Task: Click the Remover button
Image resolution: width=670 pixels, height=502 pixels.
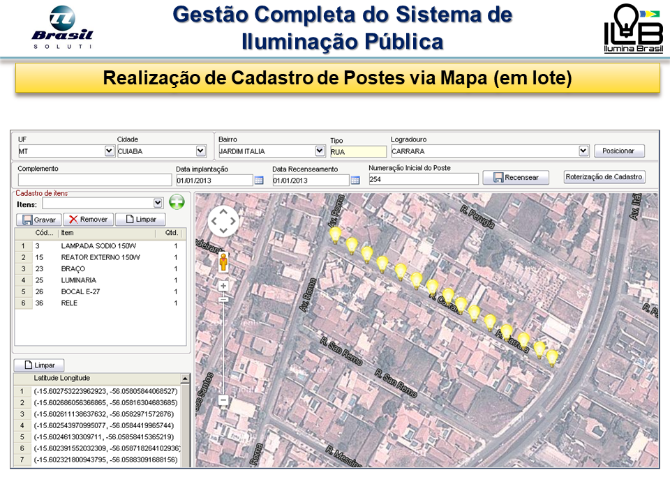Action: 88,220
